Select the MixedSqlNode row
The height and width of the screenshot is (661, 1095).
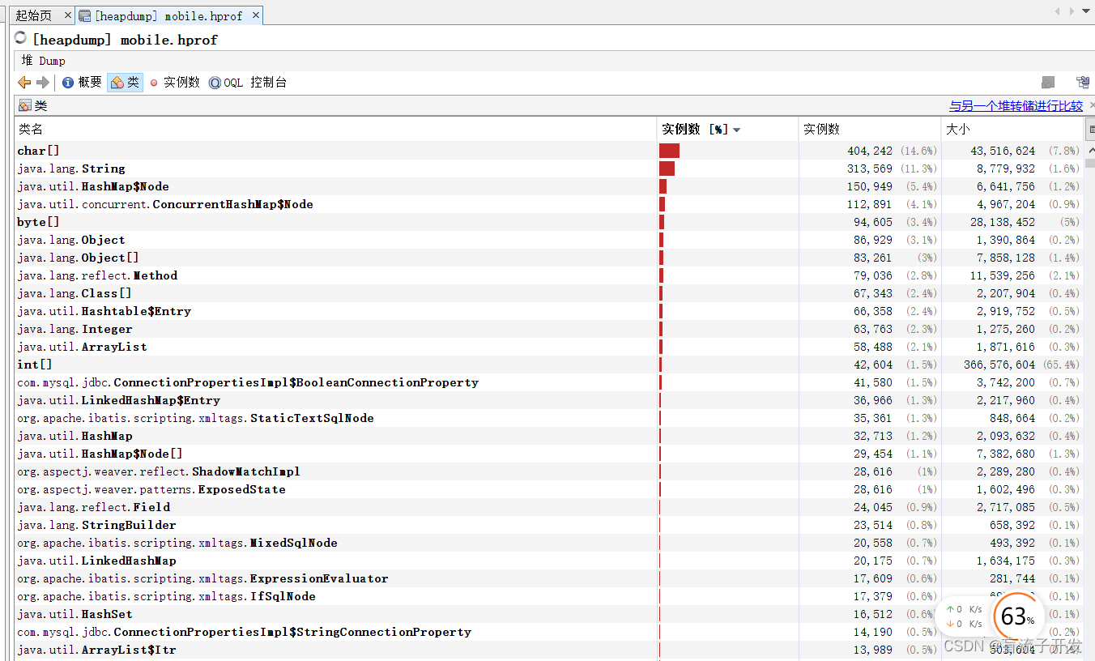[x=548, y=543]
